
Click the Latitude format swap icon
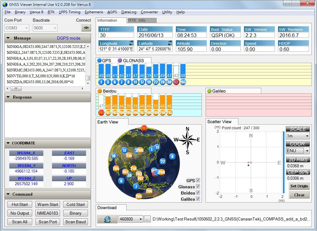(x=170, y=43)
